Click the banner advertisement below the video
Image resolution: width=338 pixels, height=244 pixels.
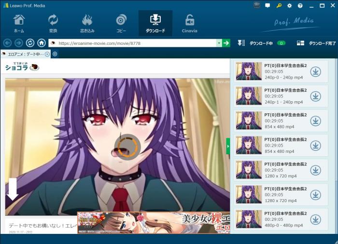154,223
